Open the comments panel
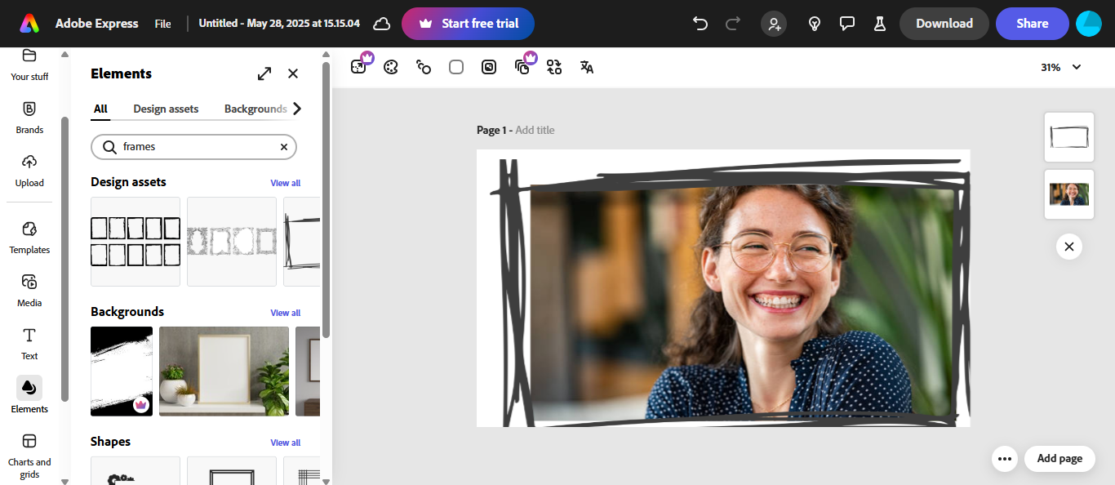The width and height of the screenshot is (1115, 485). point(847,24)
